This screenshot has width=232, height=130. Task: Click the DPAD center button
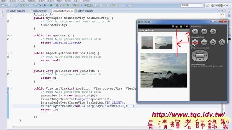point(200,56)
